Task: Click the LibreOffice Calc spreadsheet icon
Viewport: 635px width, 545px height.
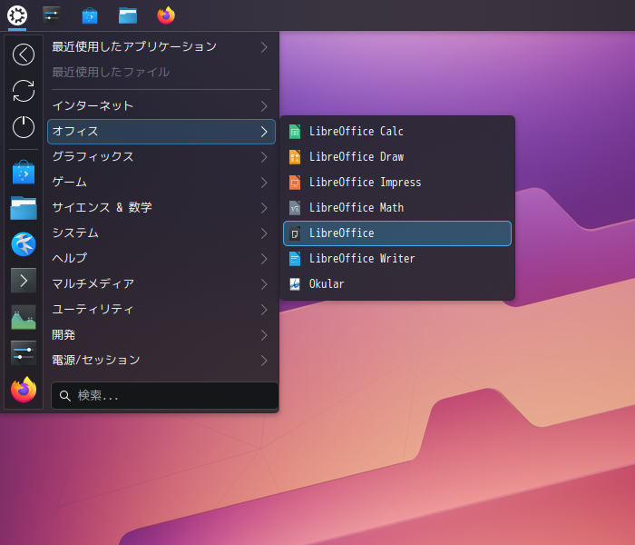Action: (x=295, y=132)
